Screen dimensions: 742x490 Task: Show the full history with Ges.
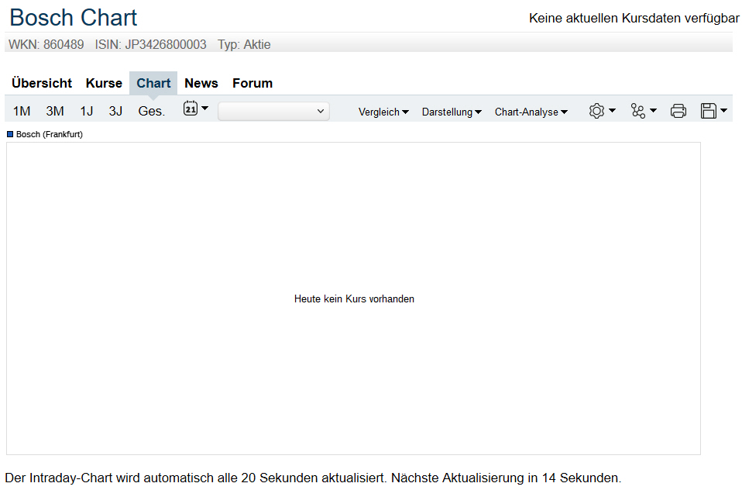coord(152,111)
